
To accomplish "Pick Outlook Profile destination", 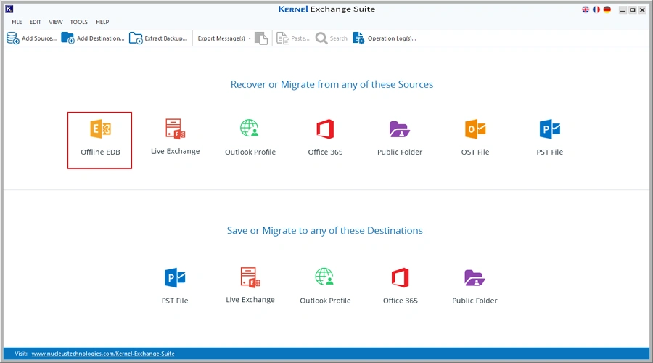I will click(325, 286).
